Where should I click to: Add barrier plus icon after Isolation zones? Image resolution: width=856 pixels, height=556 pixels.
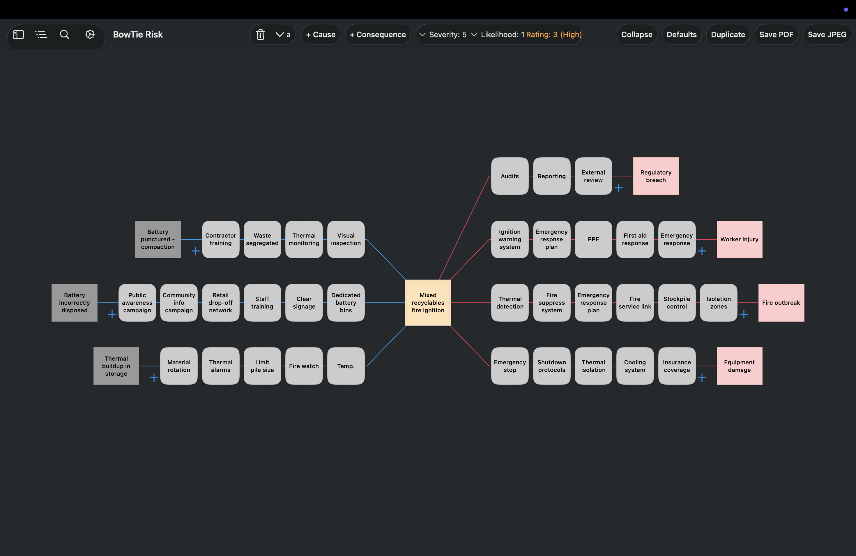[744, 315]
